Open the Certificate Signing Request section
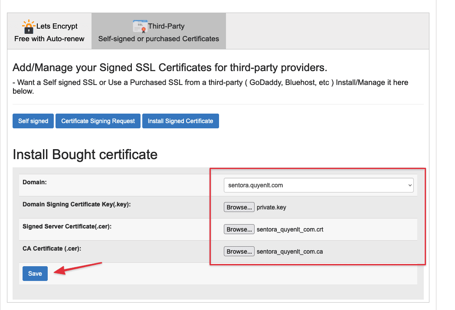The image size is (455, 310). pyautogui.click(x=98, y=121)
